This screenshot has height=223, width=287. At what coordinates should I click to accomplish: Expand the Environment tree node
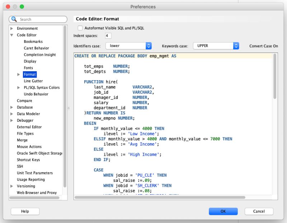tap(11, 28)
